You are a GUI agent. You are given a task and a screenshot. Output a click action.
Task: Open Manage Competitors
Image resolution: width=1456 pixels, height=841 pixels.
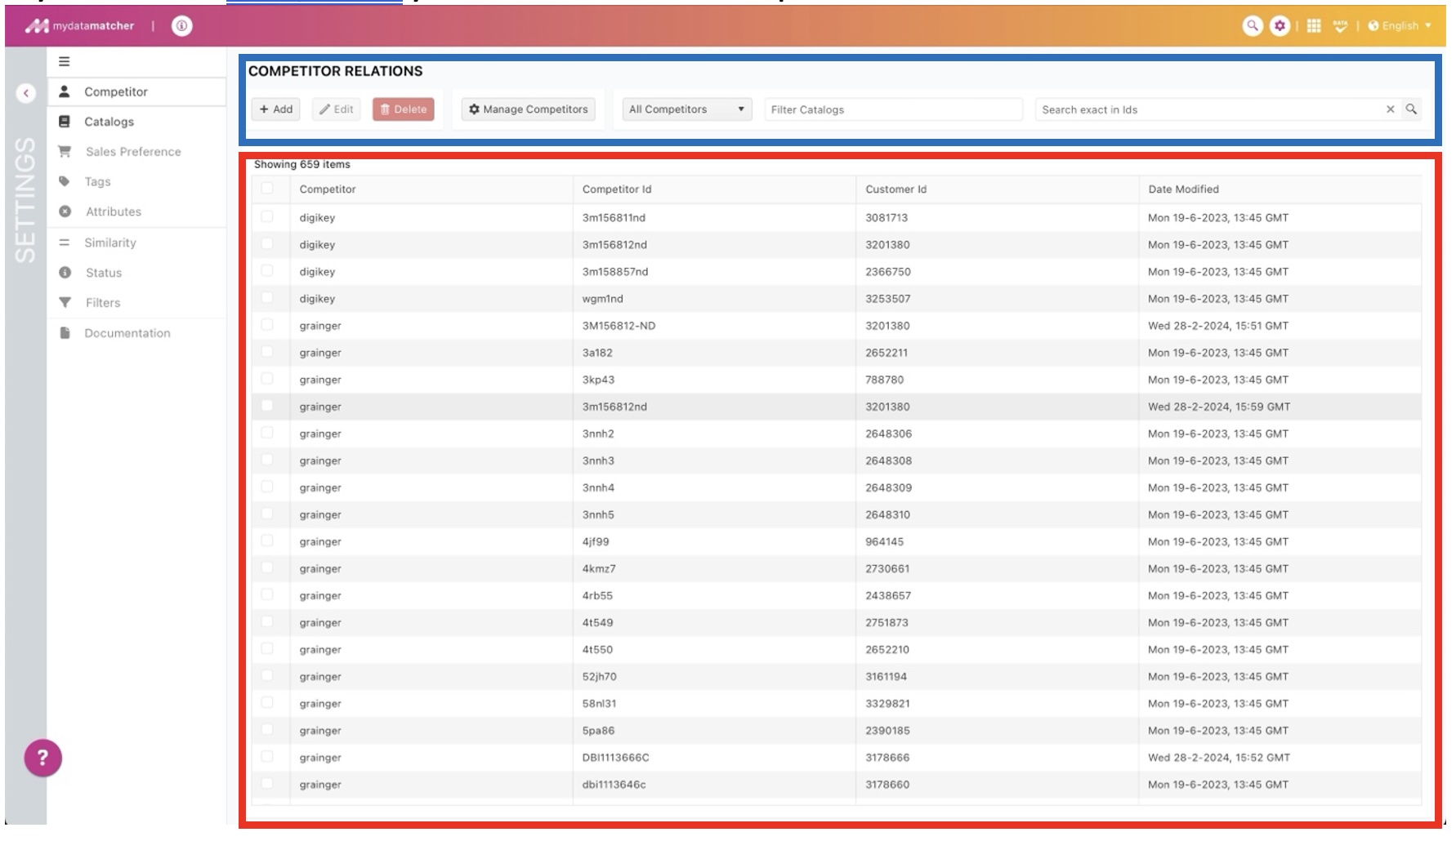[529, 109]
